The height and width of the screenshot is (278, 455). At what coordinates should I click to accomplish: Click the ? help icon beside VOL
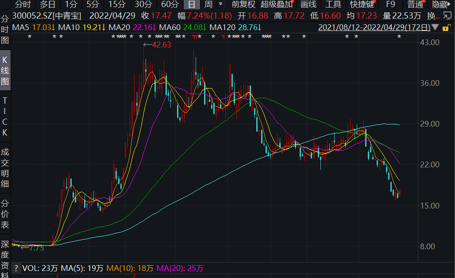pyautogui.click(x=16, y=268)
